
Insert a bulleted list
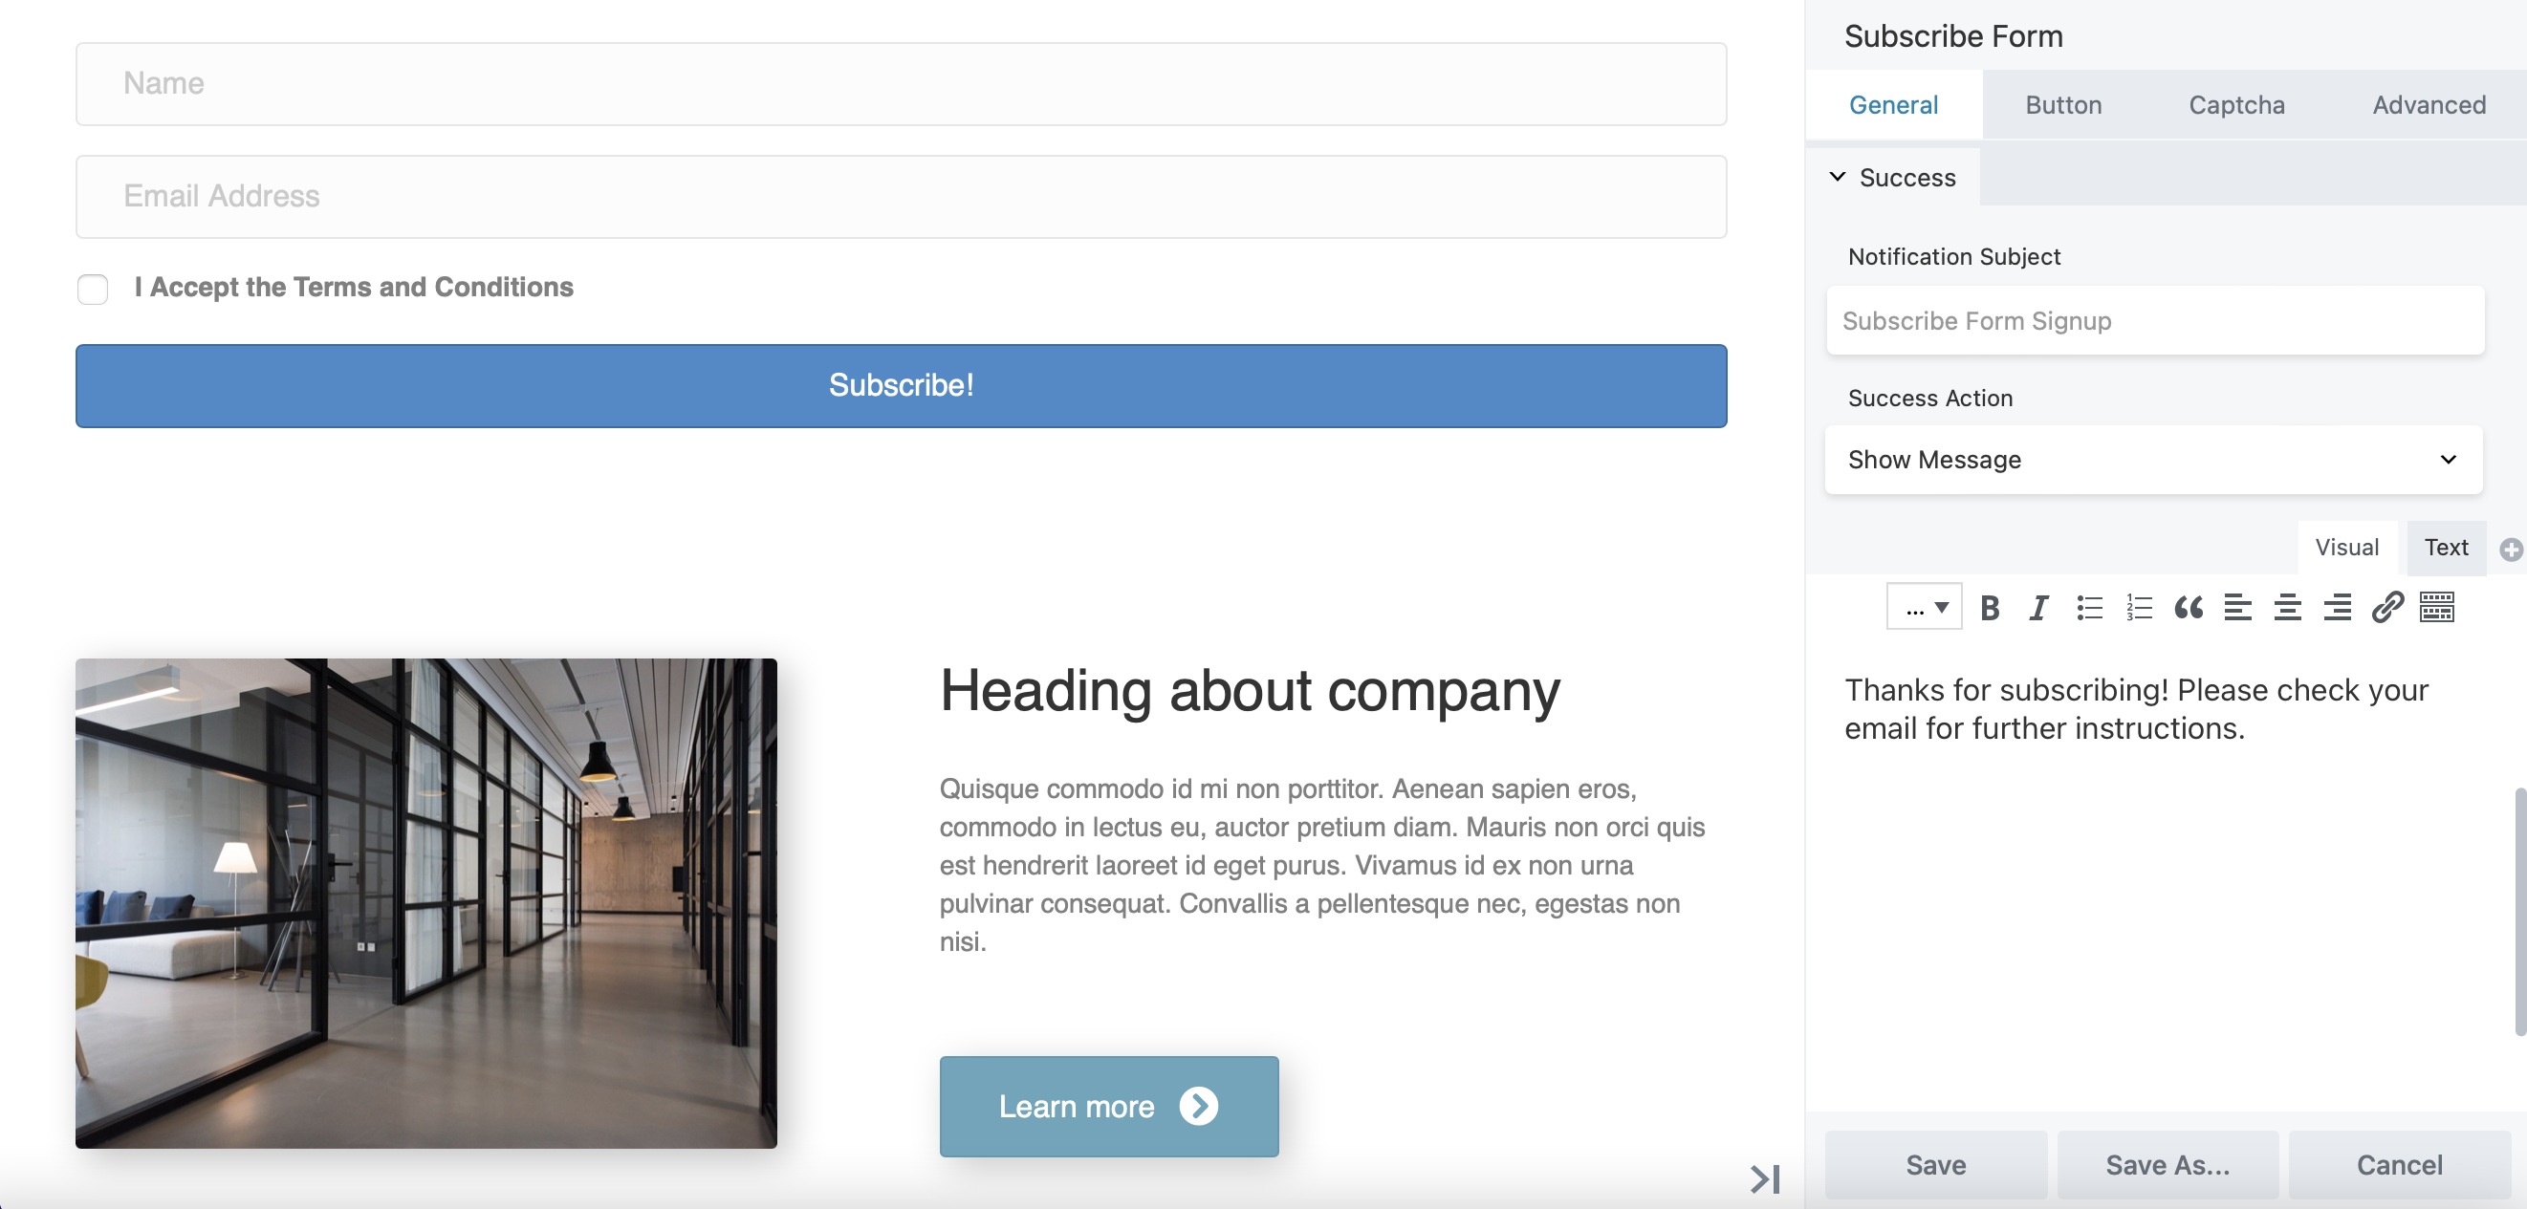click(x=2088, y=607)
